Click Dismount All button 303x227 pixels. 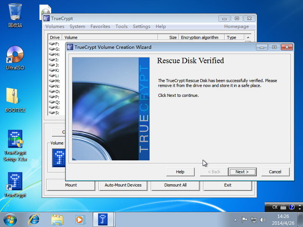click(x=175, y=185)
